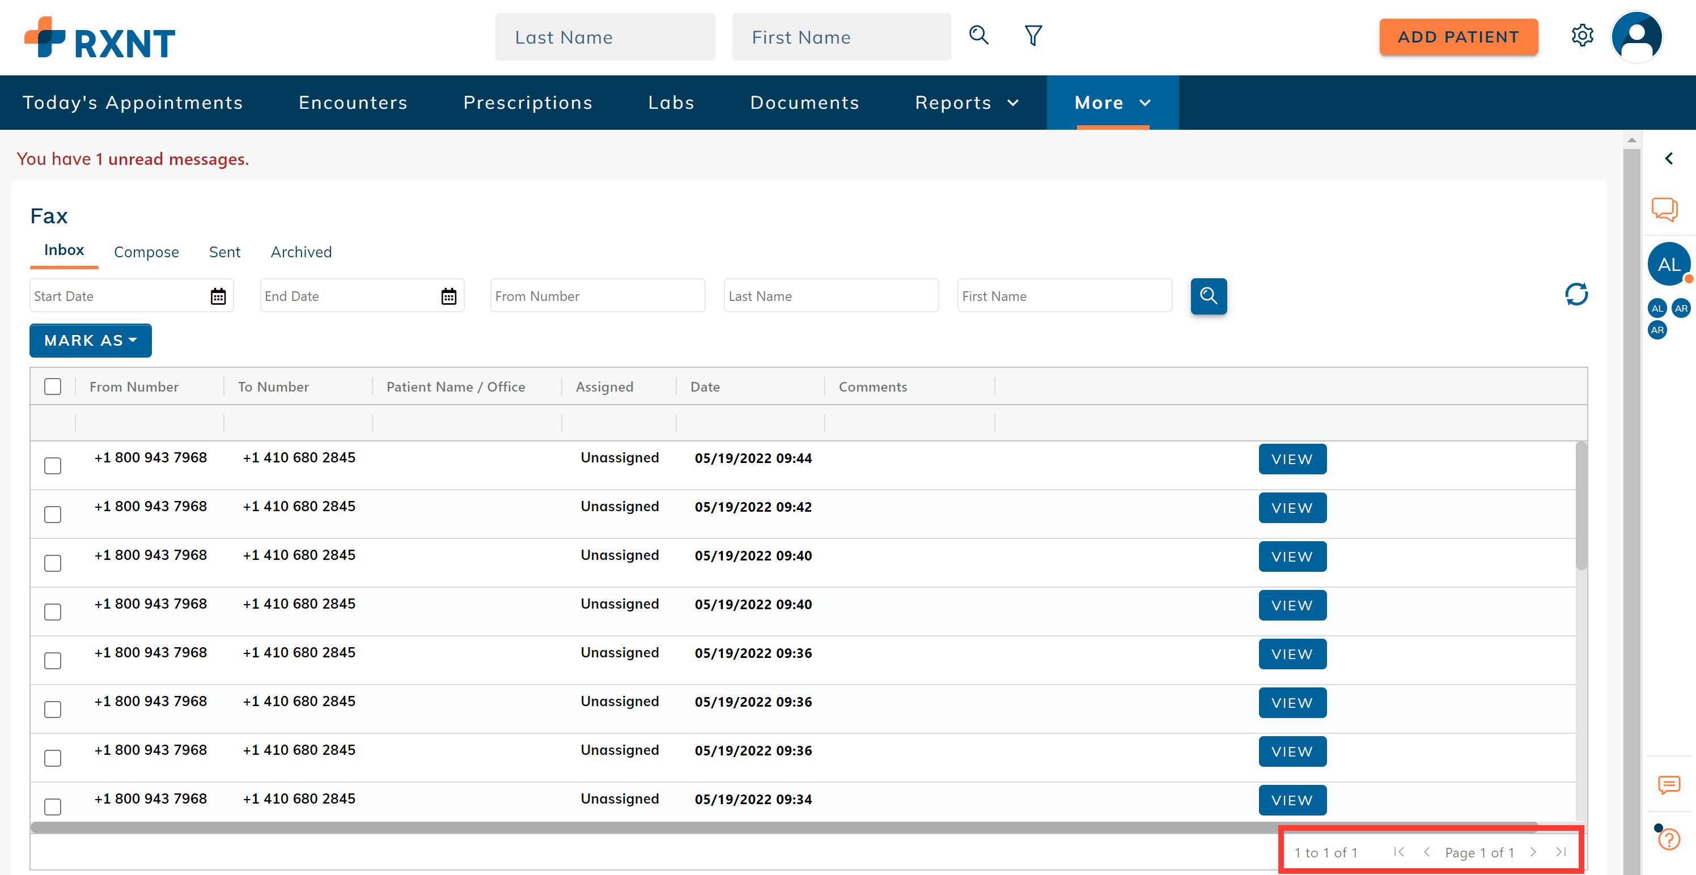Open the help question mark icon
The image size is (1696, 875).
(x=1669, y=839)
